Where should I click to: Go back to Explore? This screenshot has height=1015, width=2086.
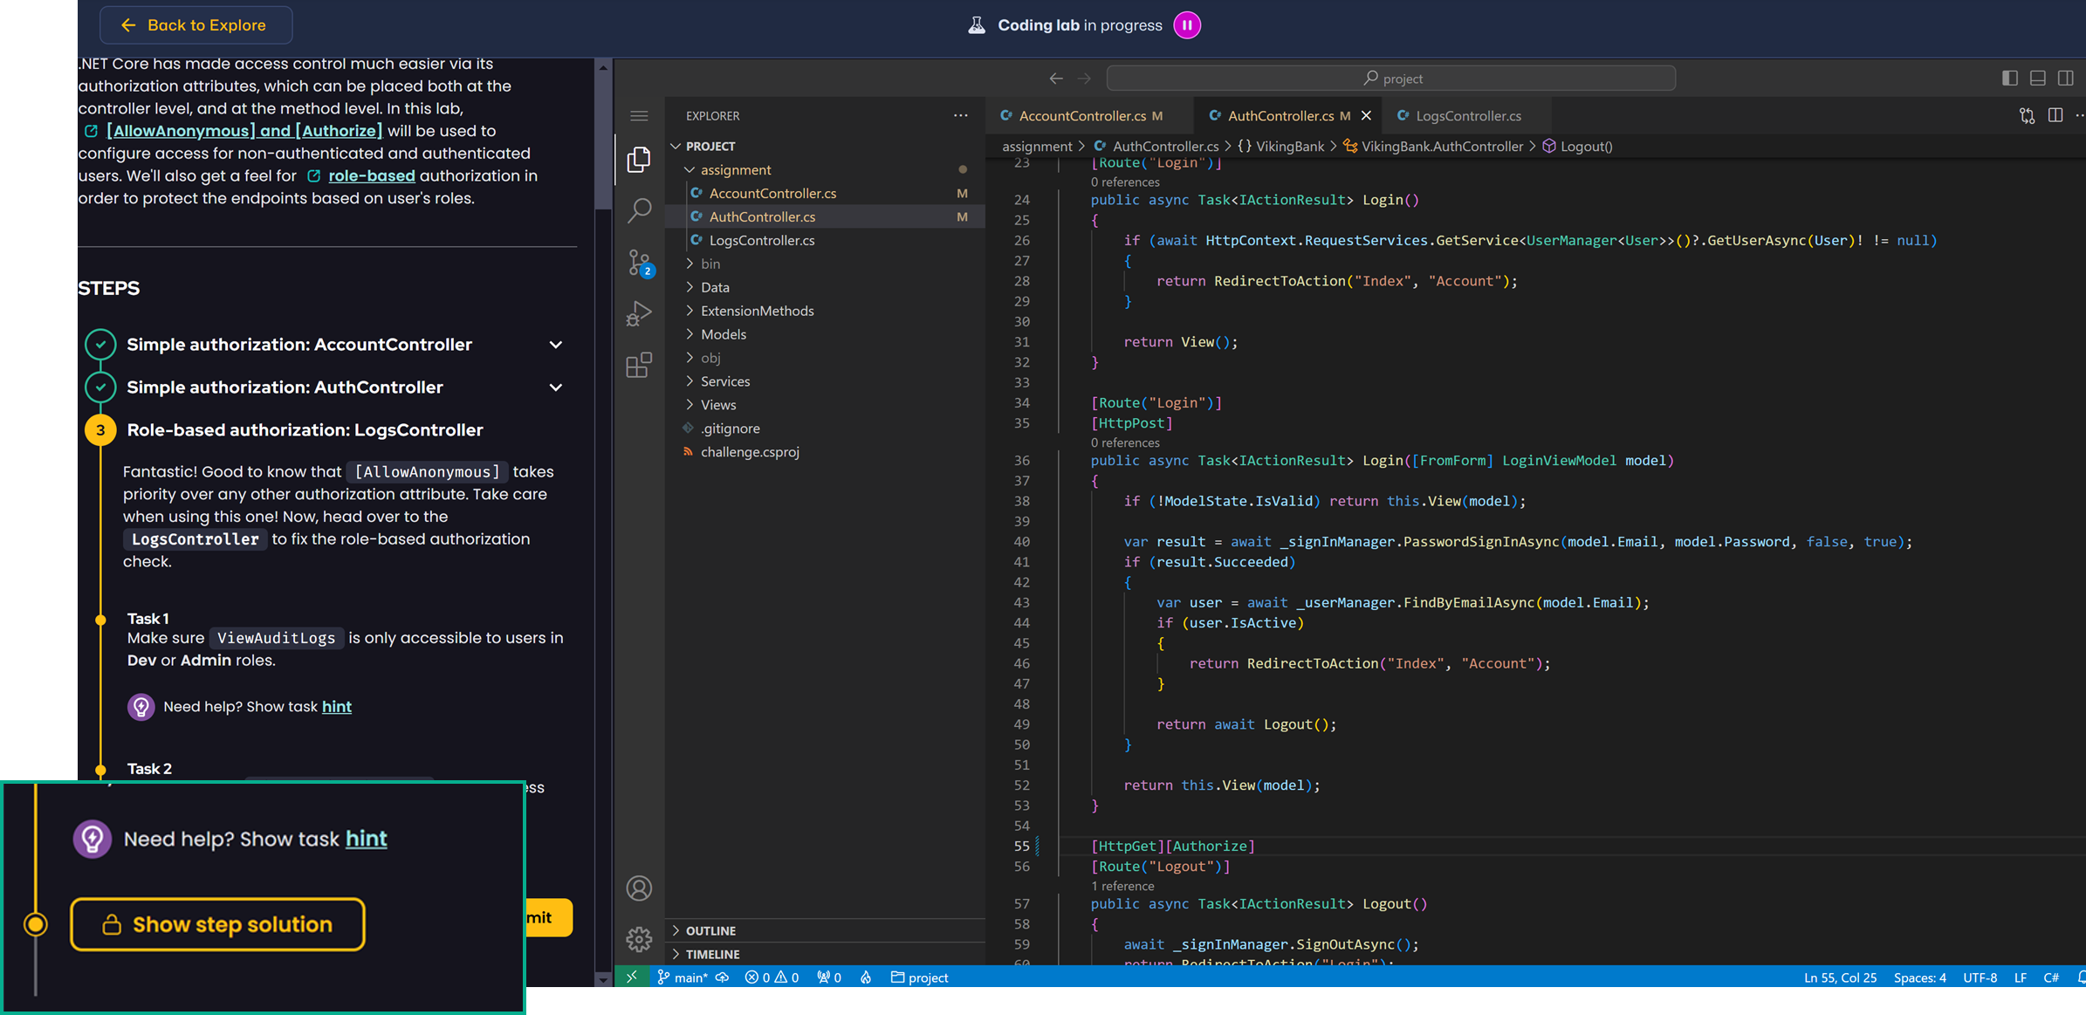point(196,25)
